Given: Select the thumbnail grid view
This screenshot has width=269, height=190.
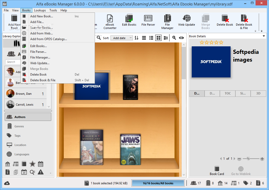Looking at the screenshot, I should click(158, 38).
